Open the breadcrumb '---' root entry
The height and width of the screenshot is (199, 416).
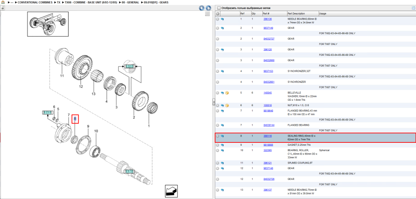coord(12,2)
